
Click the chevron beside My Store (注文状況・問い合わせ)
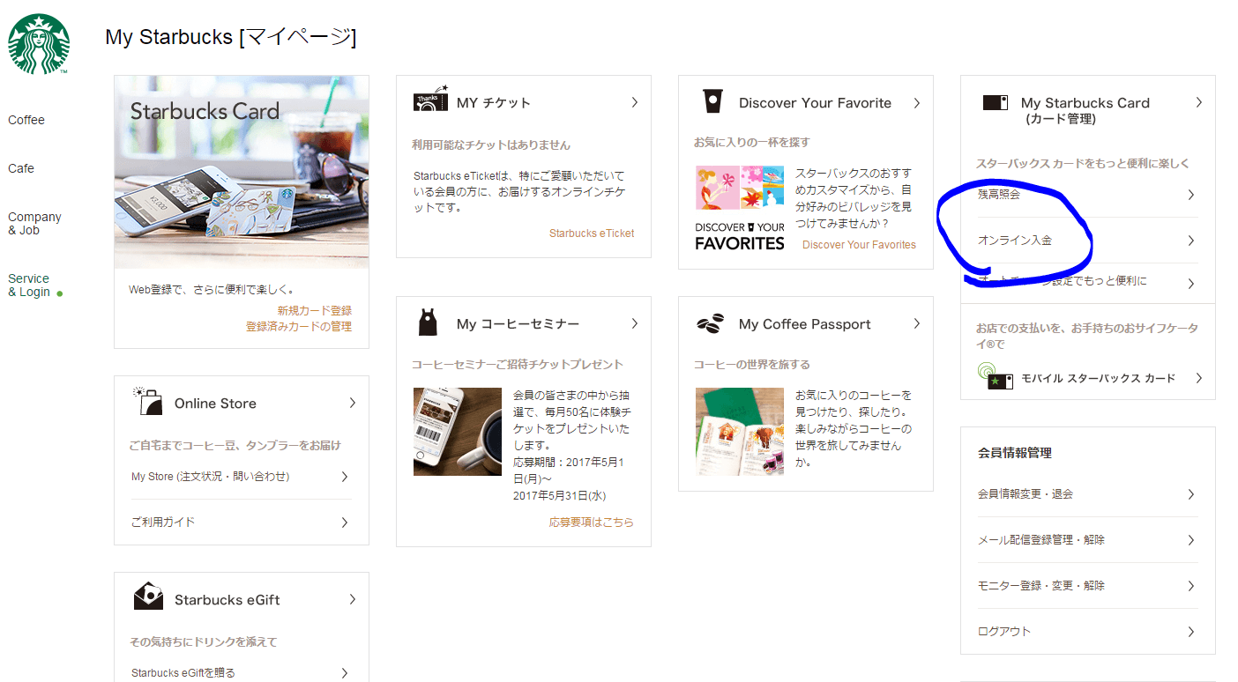coord(344,477)
